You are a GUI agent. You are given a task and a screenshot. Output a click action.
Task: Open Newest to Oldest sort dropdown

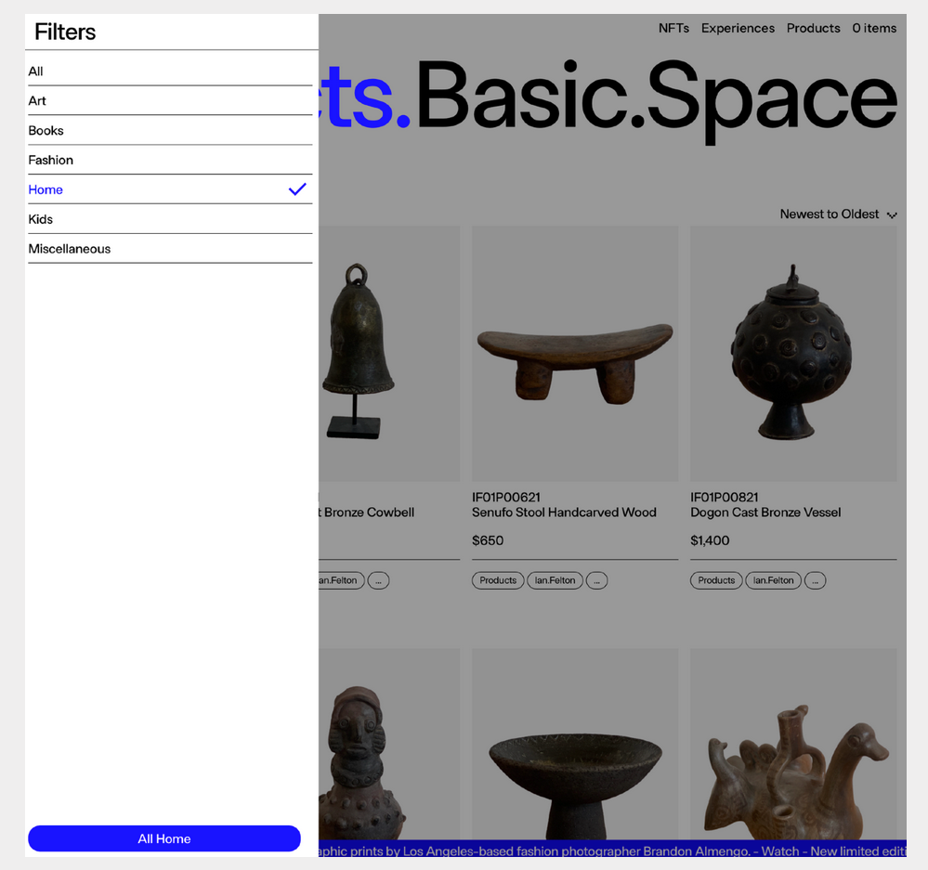tap(838, 214)
